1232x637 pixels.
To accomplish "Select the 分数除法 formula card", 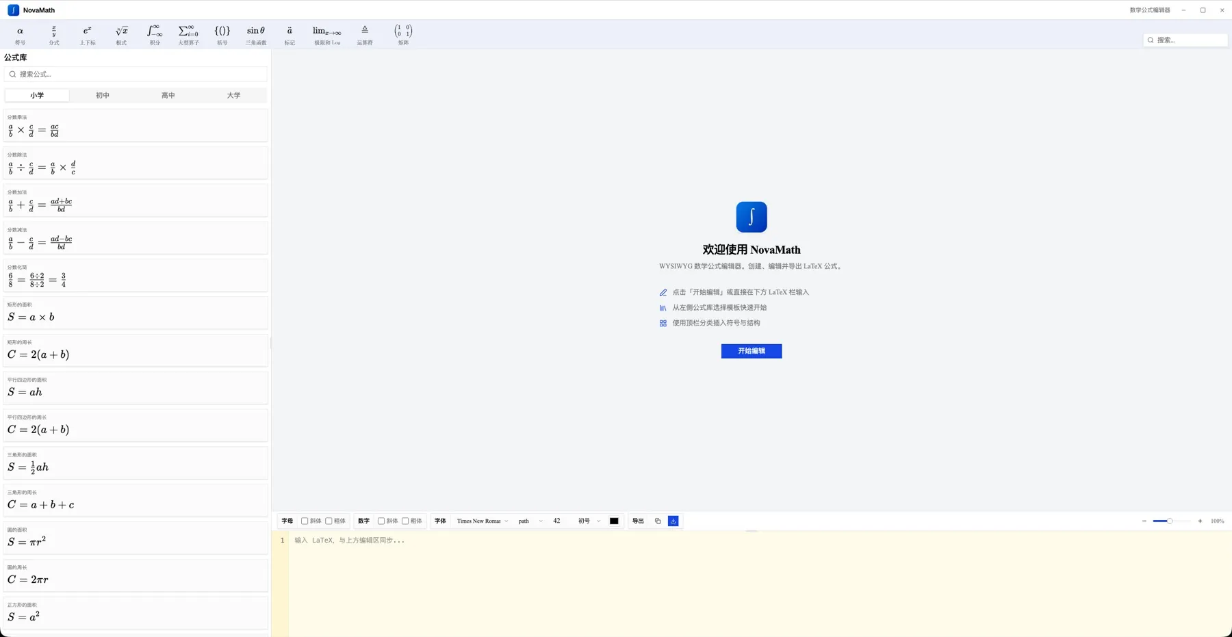I will 136,164.
